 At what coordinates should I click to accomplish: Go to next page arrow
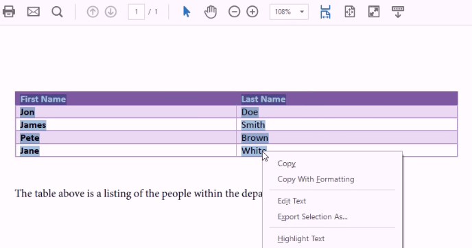pos(110,12)
